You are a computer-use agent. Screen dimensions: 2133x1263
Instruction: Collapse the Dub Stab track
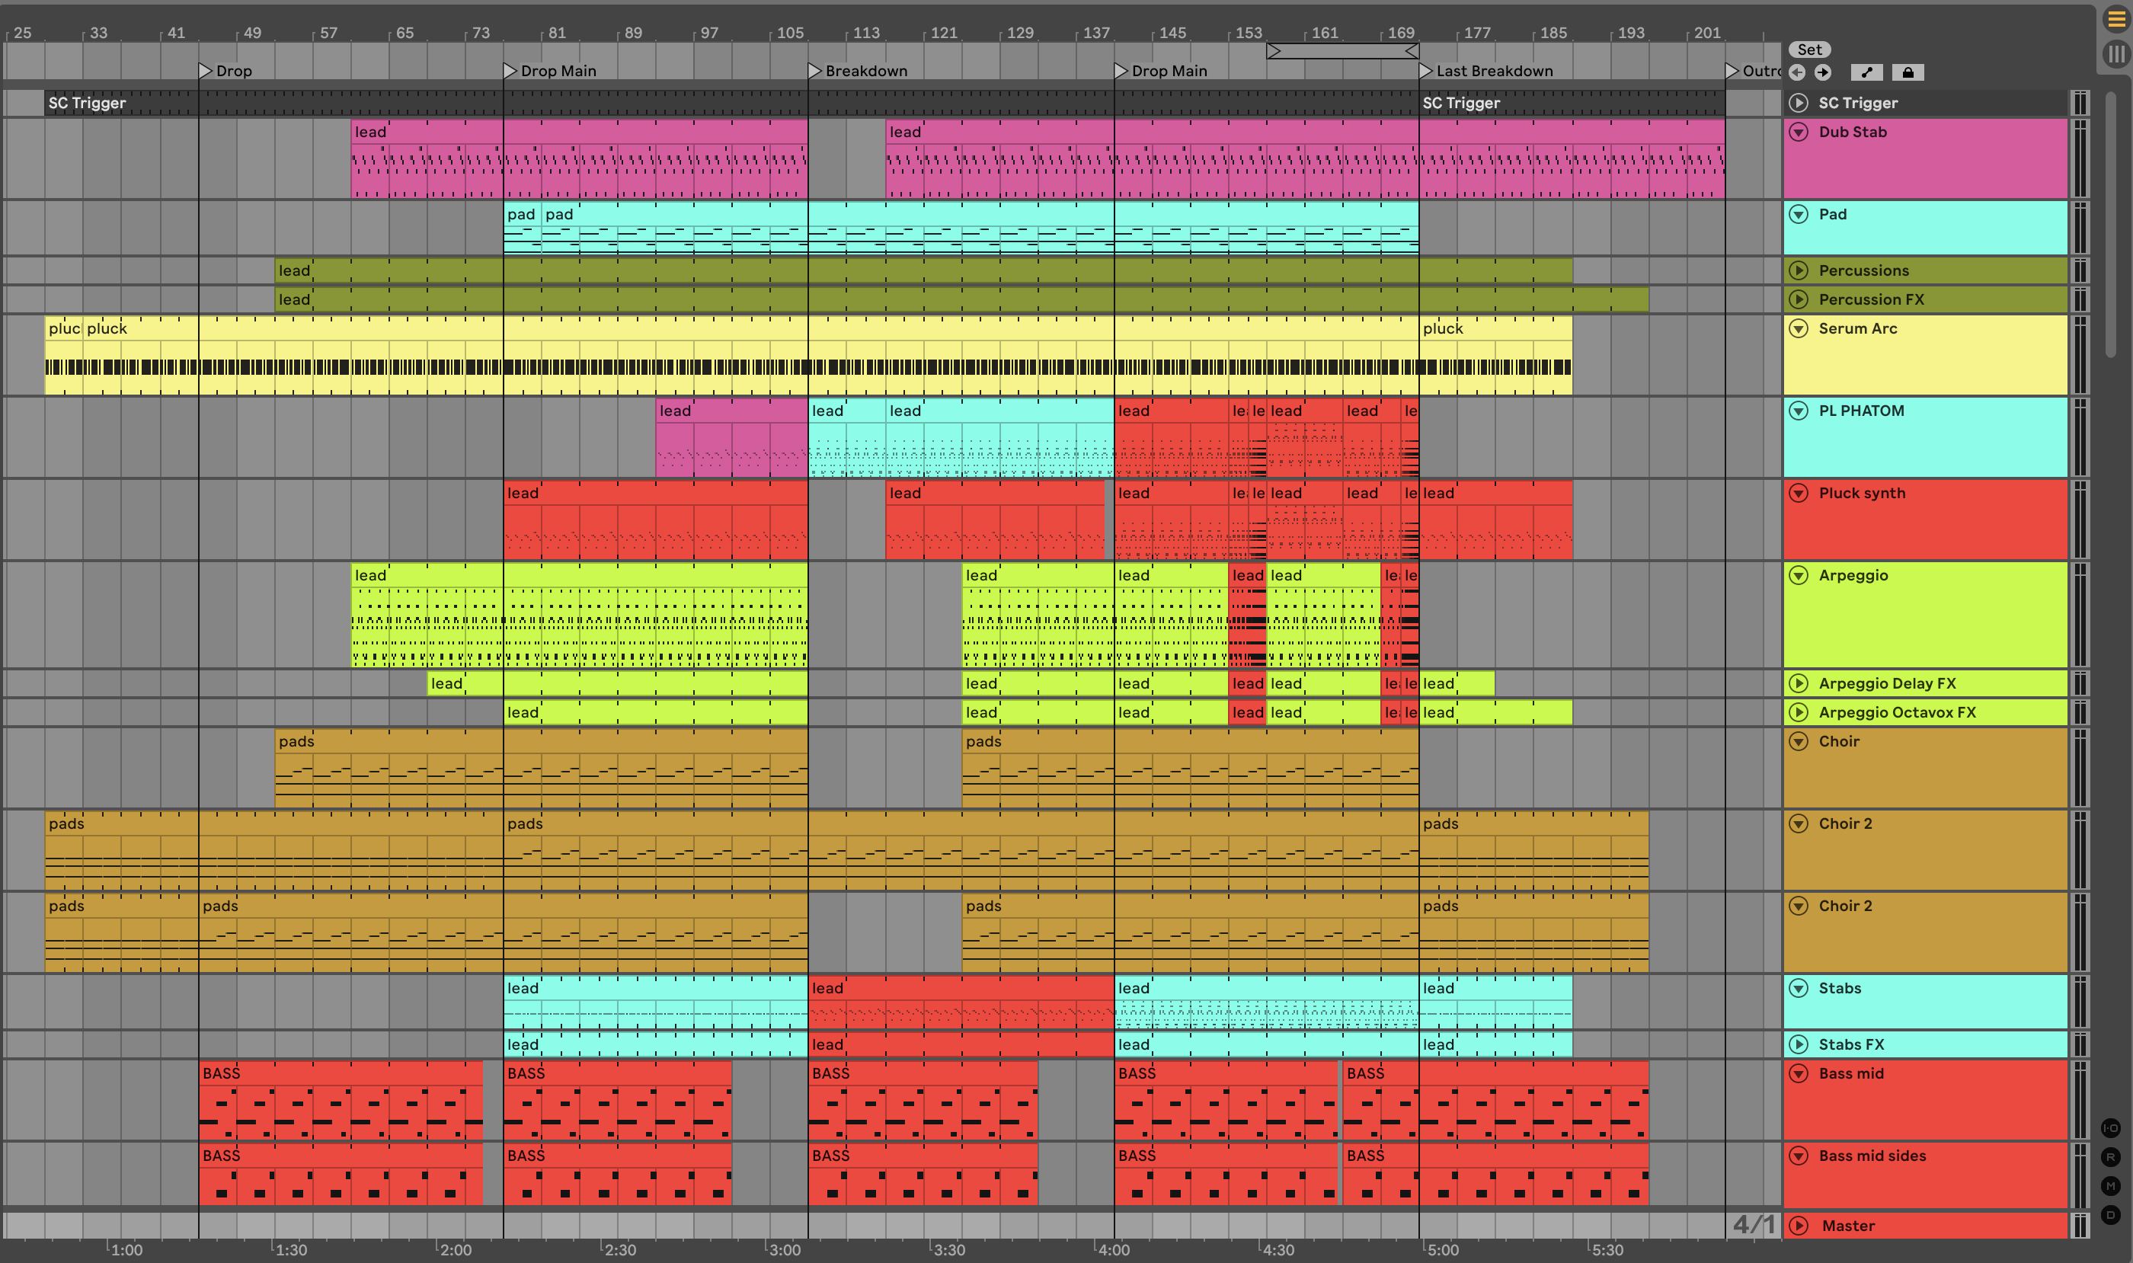[1799, 132]
